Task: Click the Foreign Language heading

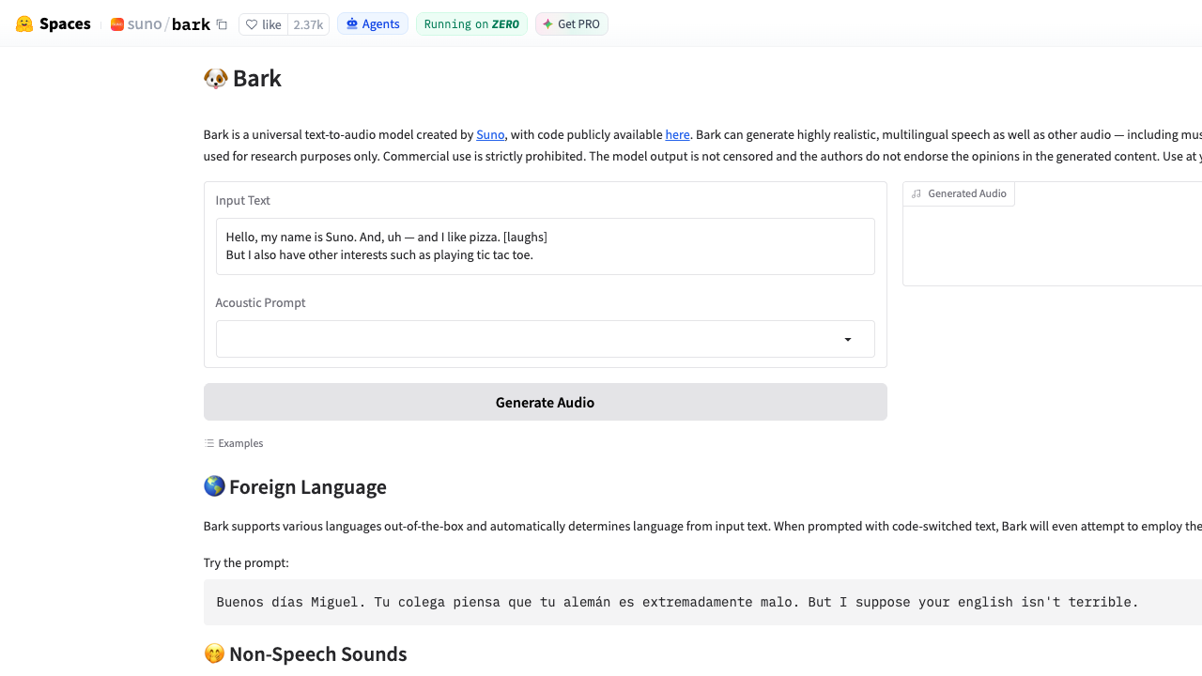Action: tap(295, 486)
